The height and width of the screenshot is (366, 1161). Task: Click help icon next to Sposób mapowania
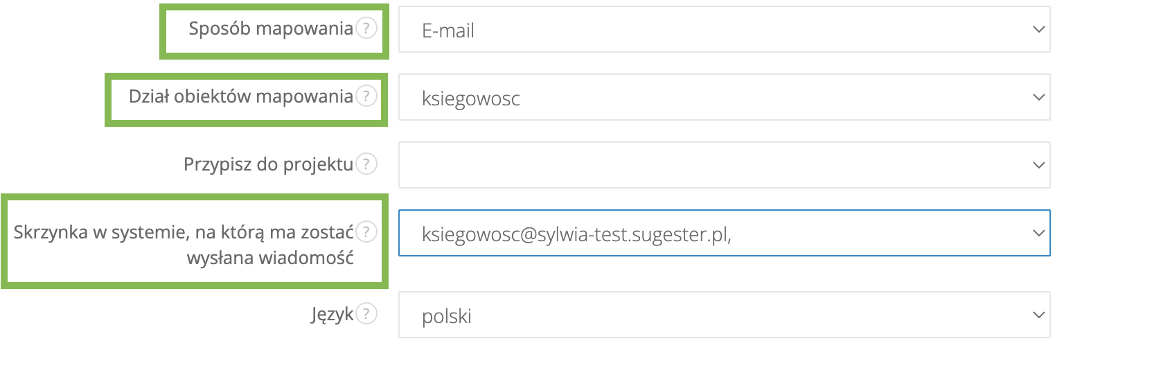coord(366,28)
